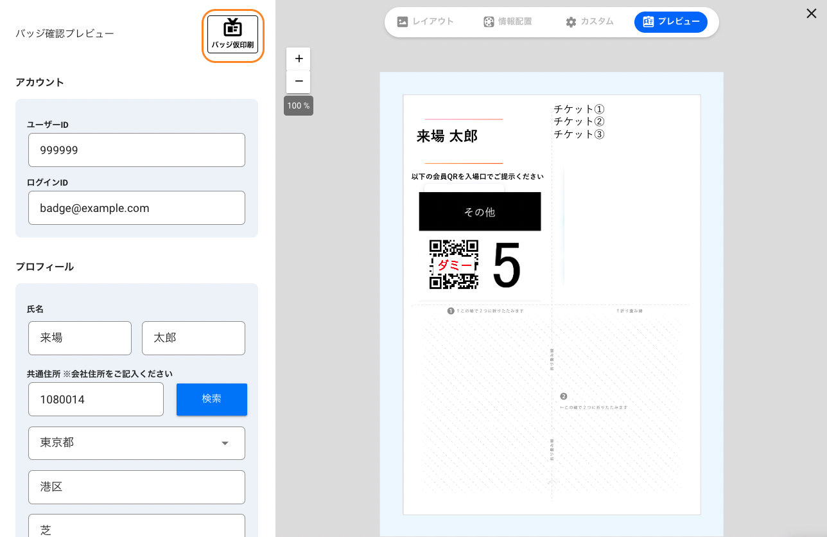
Task: Click the プロフィール section heading
Action: click(x=45, y=267)
